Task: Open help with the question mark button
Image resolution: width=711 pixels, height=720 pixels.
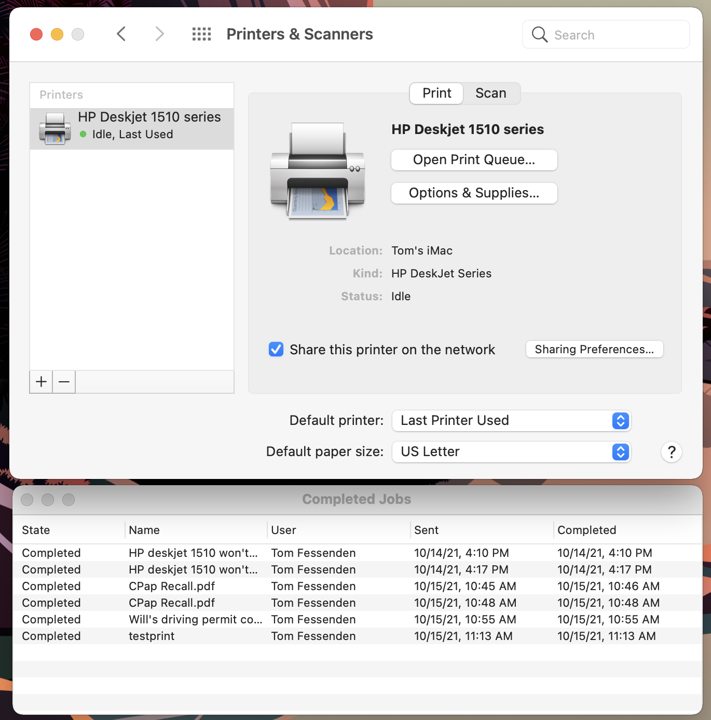Action: click(x=672, y=452)
